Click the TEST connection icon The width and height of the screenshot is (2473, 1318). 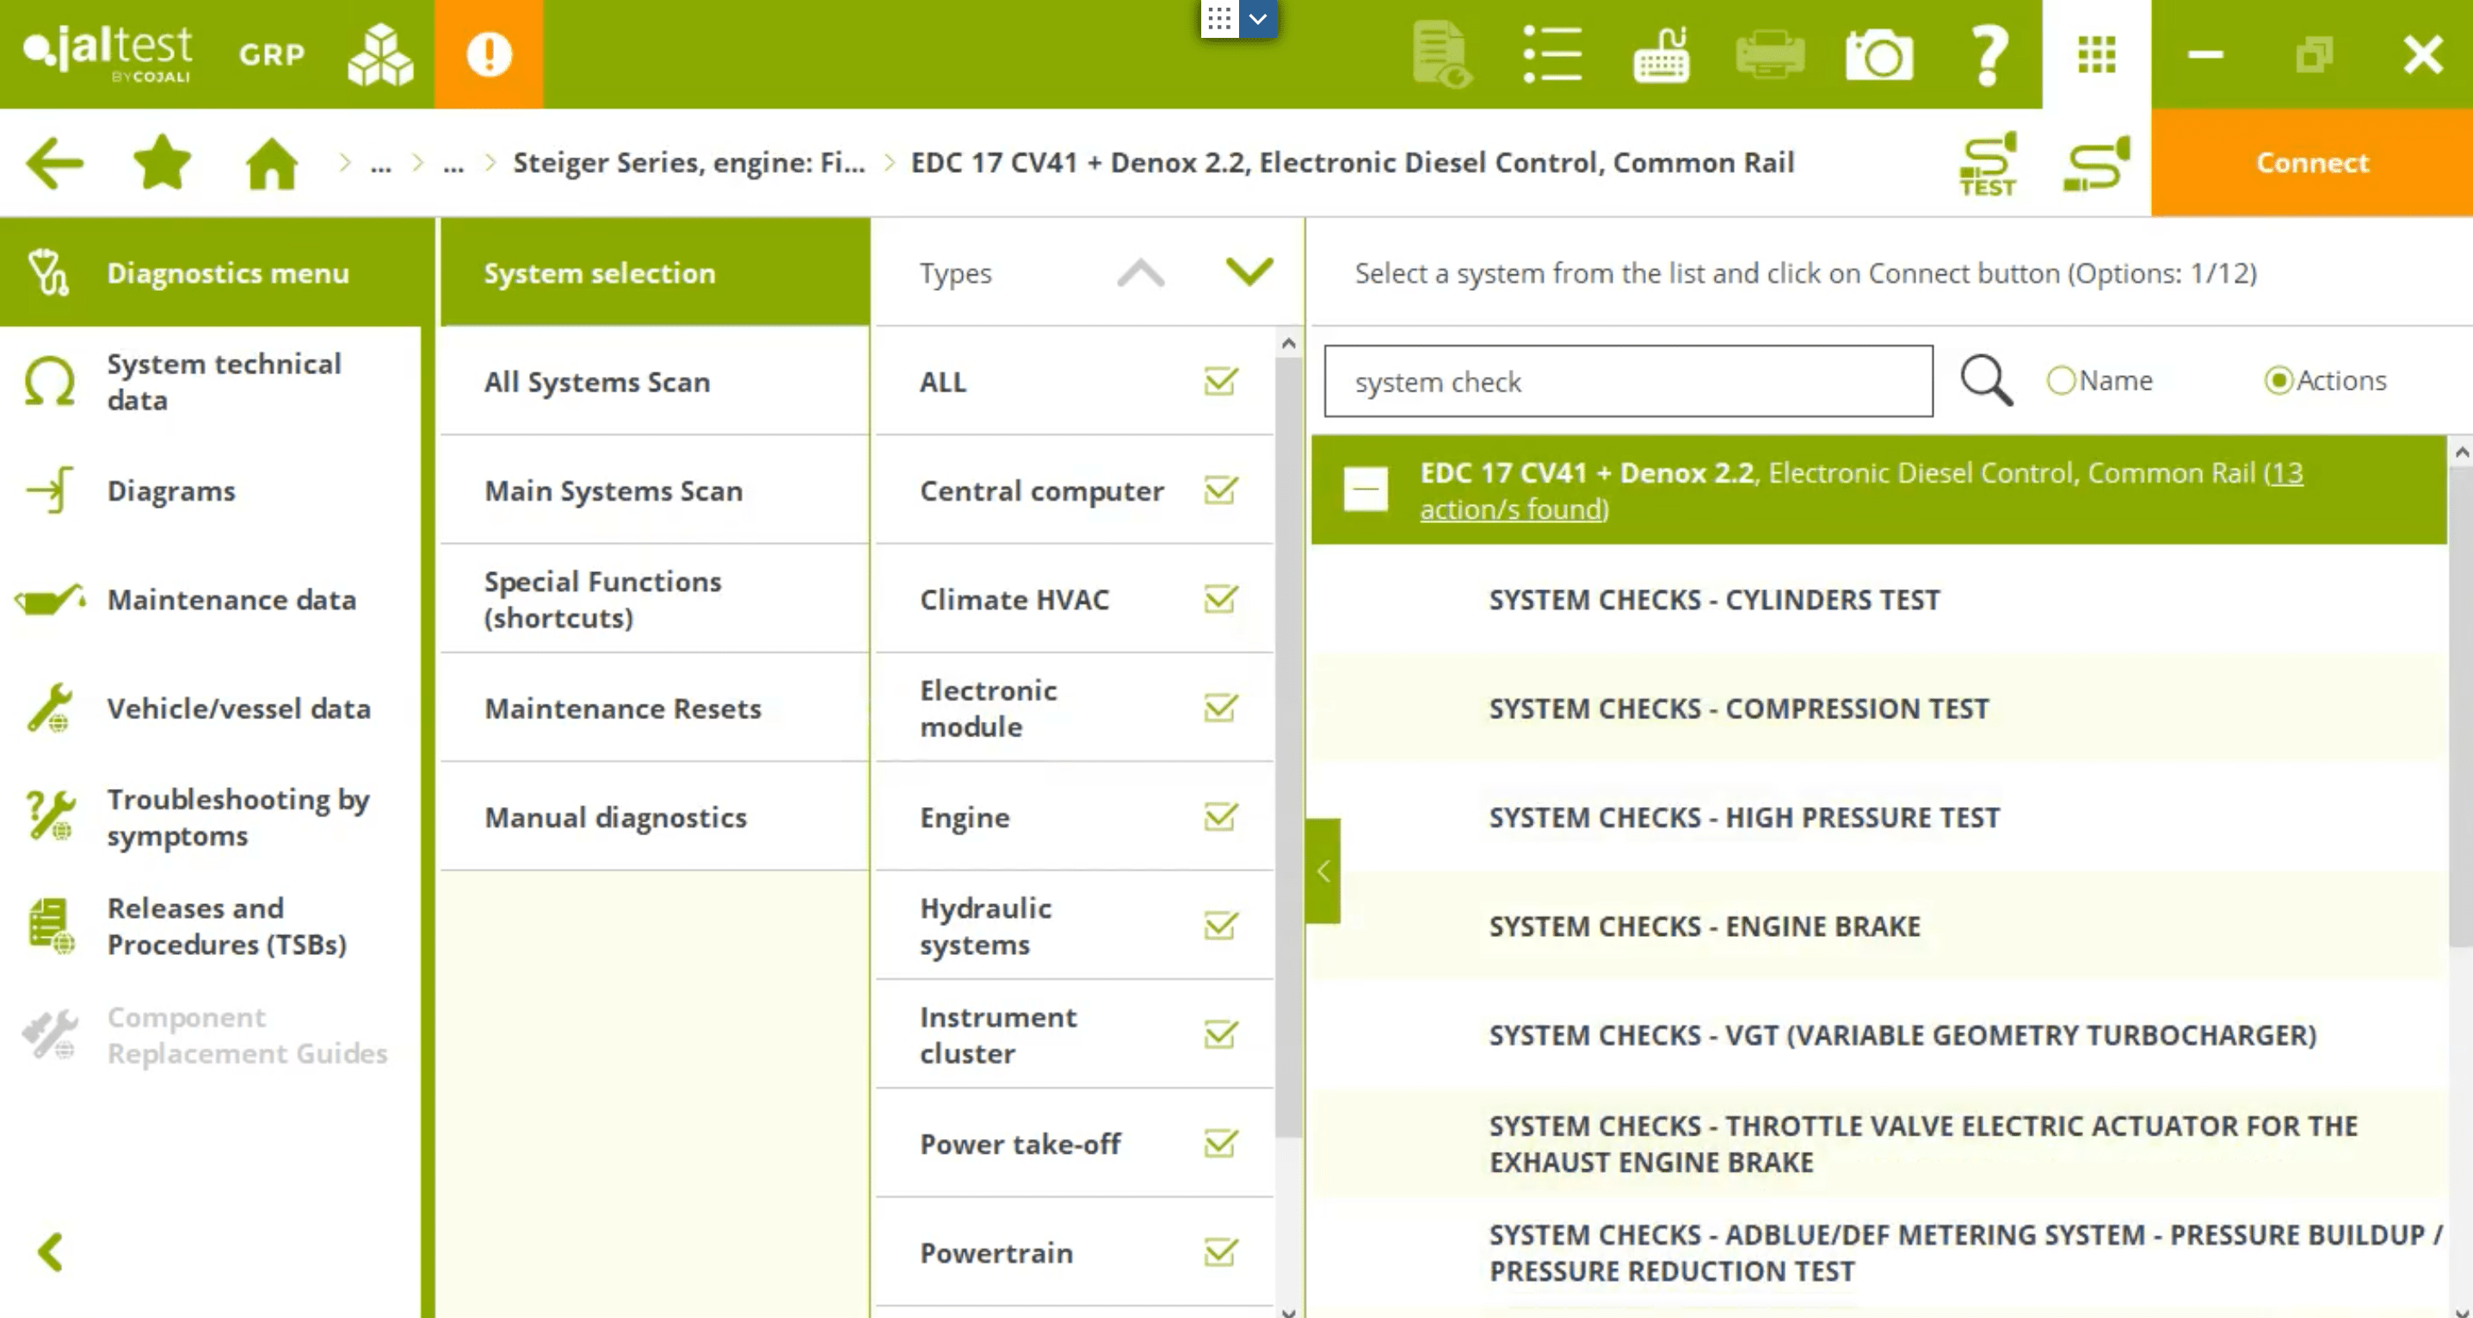[1987, 163]
